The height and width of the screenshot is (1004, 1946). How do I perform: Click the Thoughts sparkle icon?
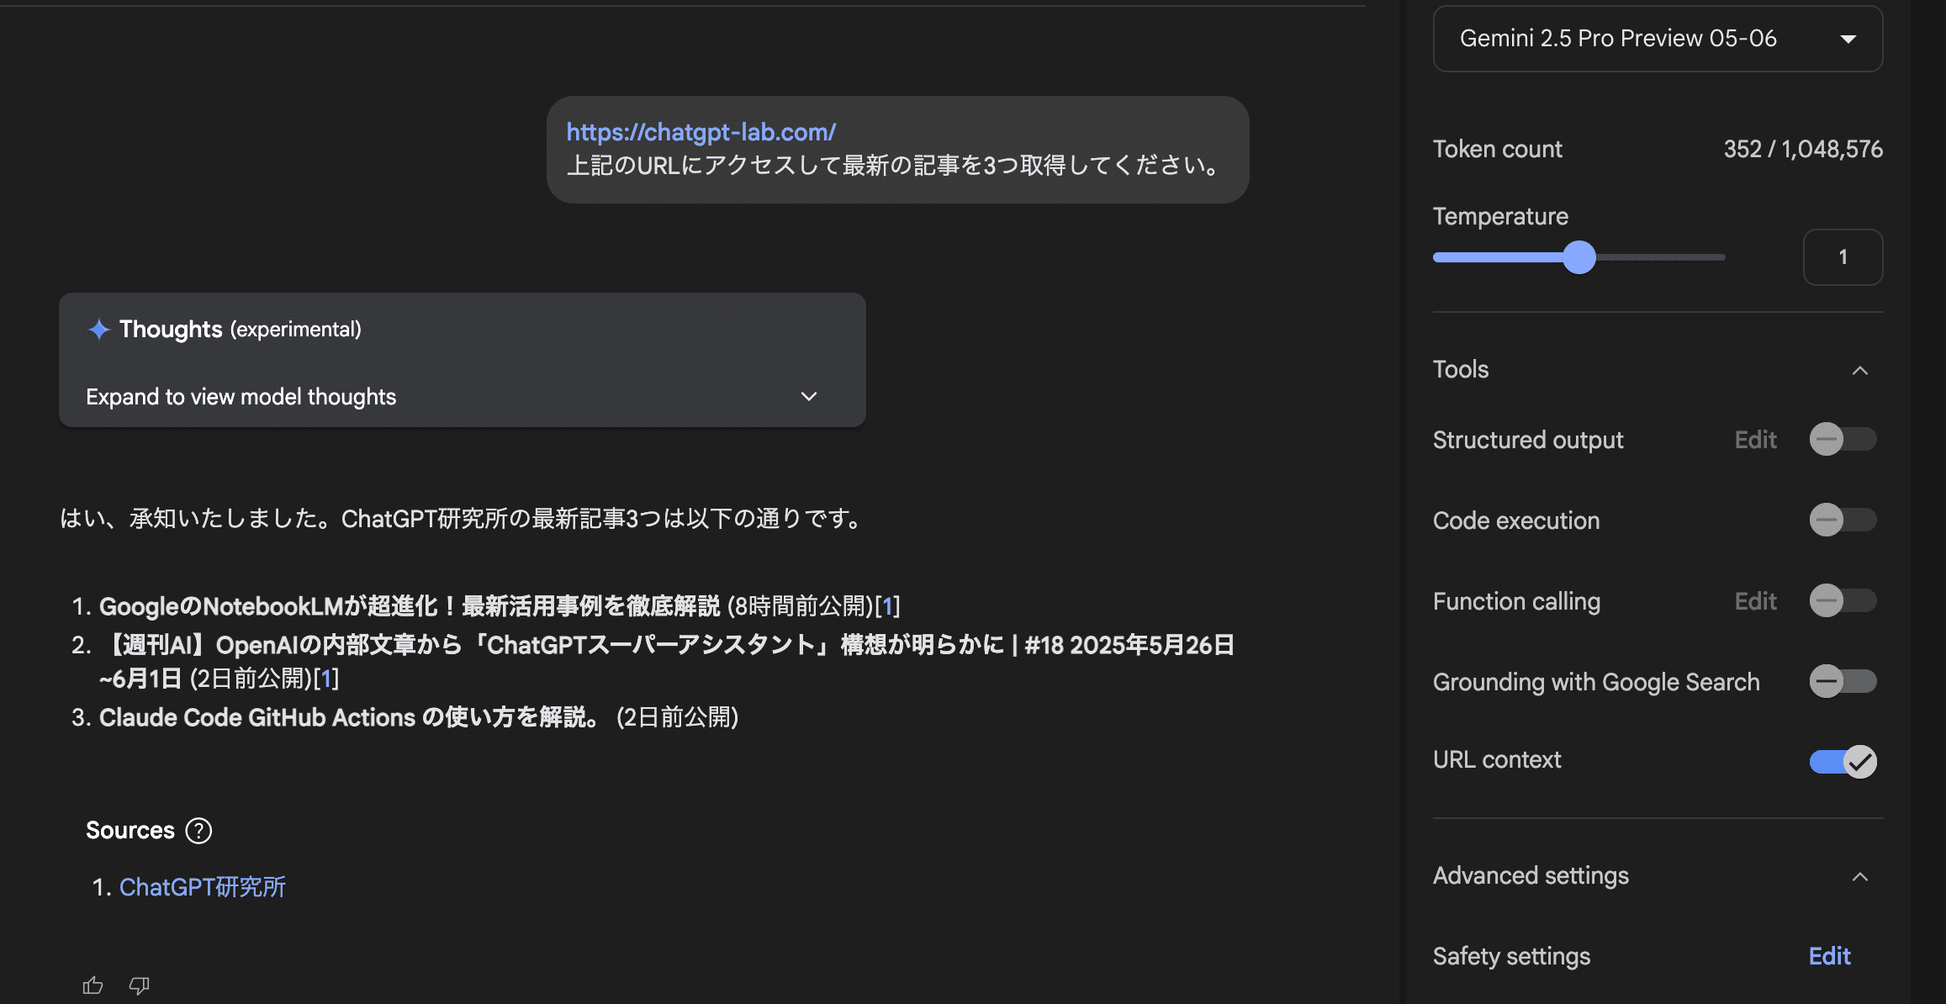point(99,330)
